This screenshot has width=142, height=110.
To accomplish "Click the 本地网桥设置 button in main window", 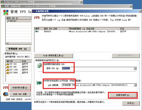I will pos(20,88).
